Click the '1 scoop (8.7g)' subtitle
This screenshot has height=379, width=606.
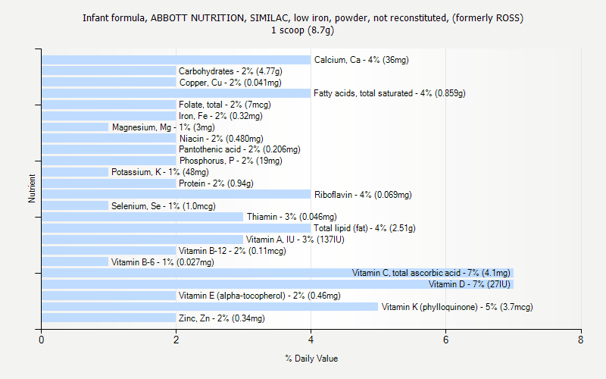click(302, 30)
